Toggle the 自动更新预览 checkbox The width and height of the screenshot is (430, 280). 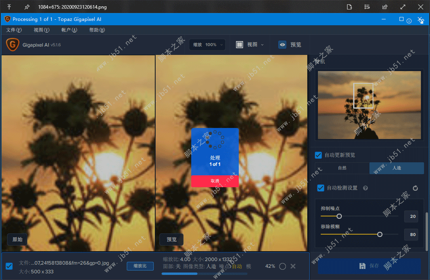[x=318, y=155]
